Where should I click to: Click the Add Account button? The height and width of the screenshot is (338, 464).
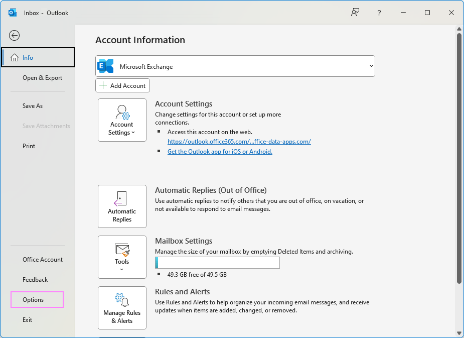pyautogui.click(x=122, y=86)
